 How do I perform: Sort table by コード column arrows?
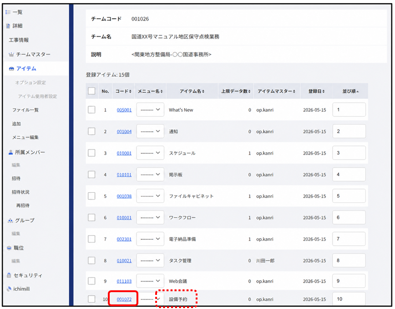coord(130,91)
